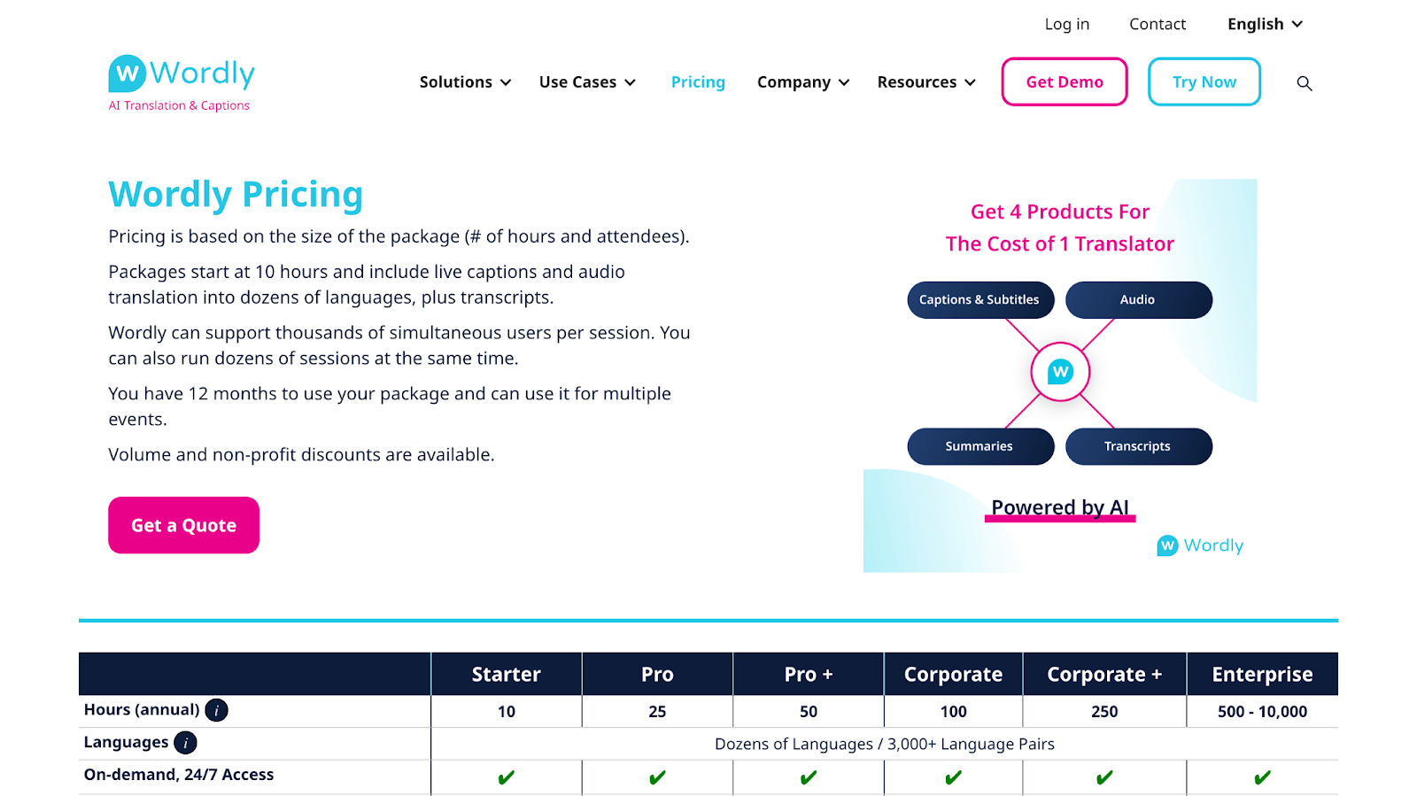Open the Log in link
This screenshot has height=796, width=1417.
tap(1067, 24)
